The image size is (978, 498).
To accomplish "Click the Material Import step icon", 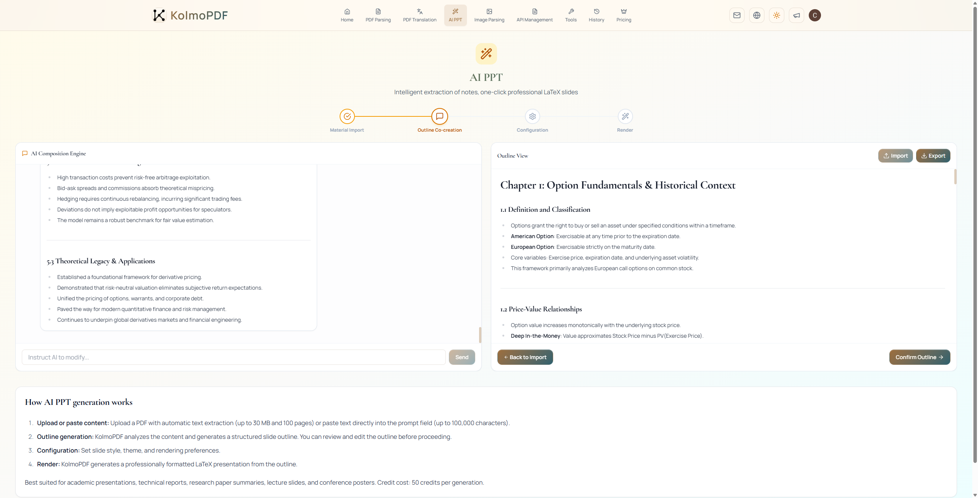I will (x=347, y=116).
